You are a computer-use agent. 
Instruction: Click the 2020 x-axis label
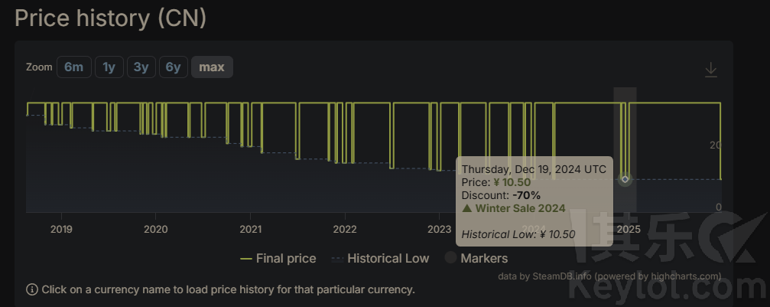[155, 228]
